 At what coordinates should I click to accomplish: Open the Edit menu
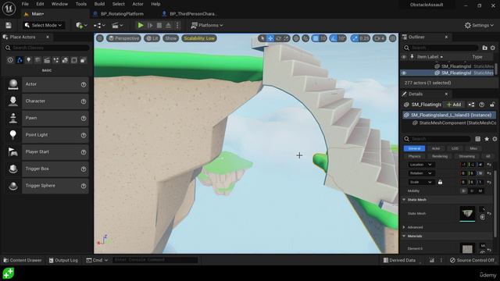(x=40, y=4)
